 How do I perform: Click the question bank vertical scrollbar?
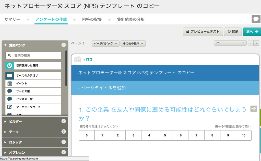pos(66,68)
